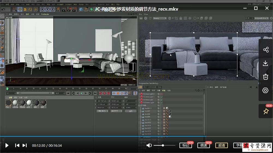Select the Rotate tool in top toolbar
The image size is (273, 153).
pos(30,9)
